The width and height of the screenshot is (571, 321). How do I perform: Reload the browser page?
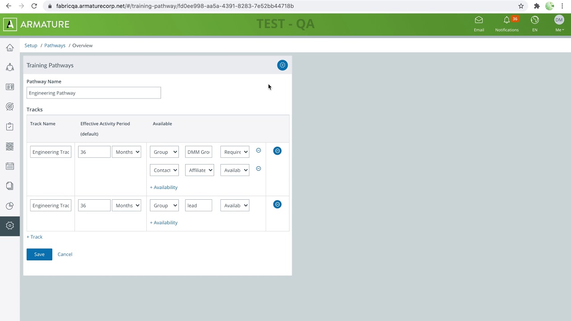(34, 6)
